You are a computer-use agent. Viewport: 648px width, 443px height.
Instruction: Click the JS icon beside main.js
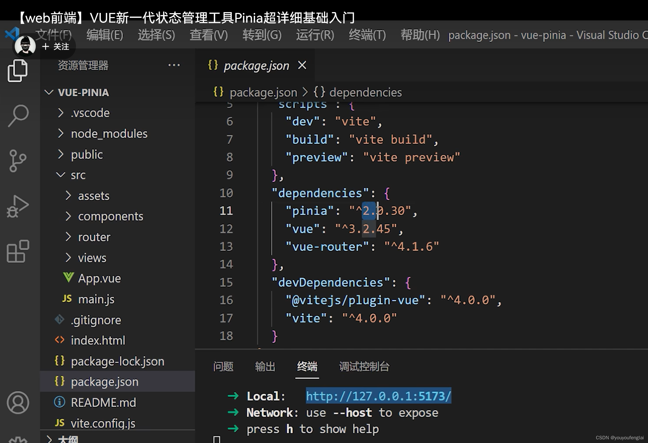click(x=67, y=299)
